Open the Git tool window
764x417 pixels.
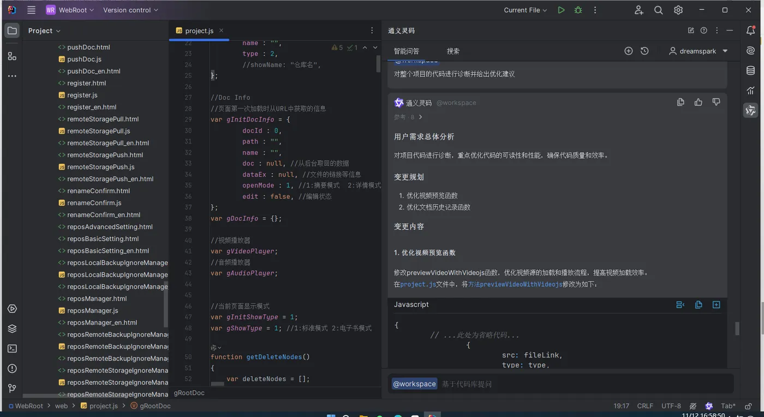pos(12,388)
